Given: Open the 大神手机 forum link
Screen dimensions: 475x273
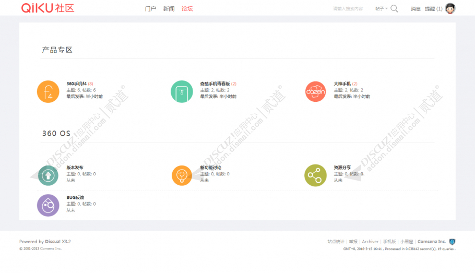Looking at the screenshot, I should (342, 84).
